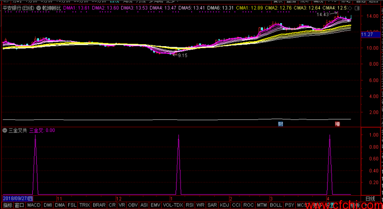Select the WR indicator tab
Screen dimensions: 383x209
(x=201, y=205)
